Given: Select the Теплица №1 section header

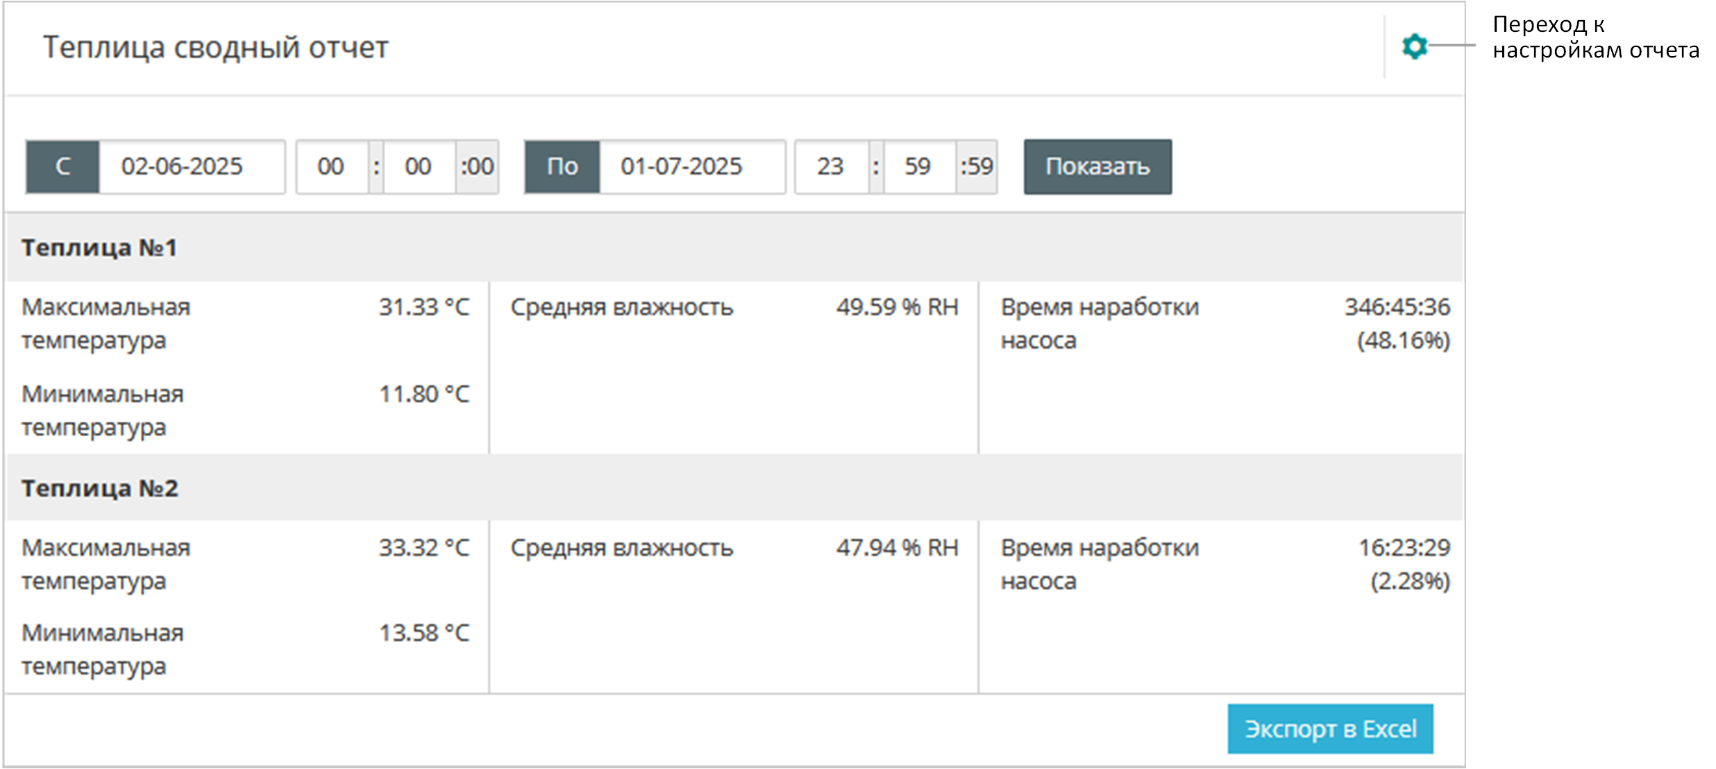Looking at the screenshot, I should tap(100, 248).
